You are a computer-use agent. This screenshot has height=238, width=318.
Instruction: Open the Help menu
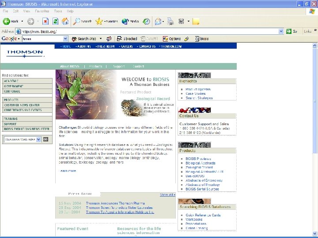click(70, 11)
